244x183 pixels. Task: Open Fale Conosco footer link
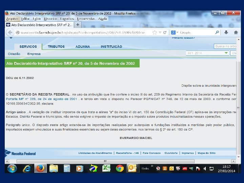(151, 153)
